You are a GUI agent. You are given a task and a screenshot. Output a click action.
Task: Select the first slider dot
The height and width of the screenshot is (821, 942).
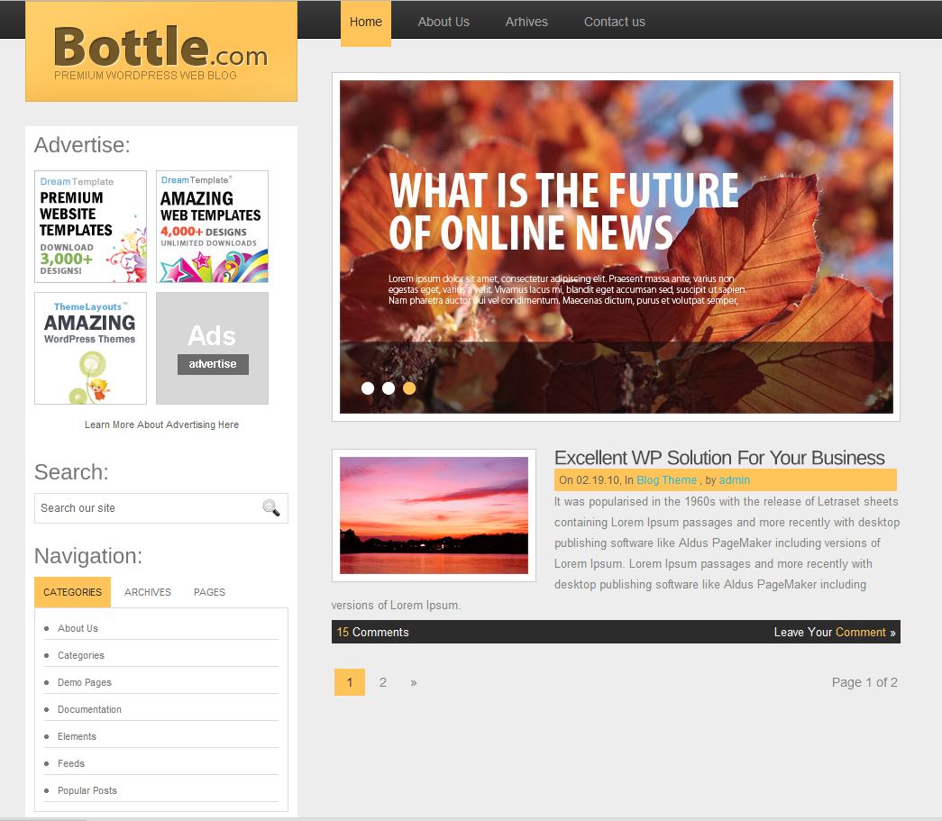click(368, 388)
